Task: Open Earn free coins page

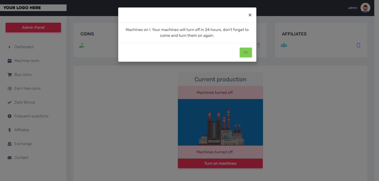Action: point(27,88)
